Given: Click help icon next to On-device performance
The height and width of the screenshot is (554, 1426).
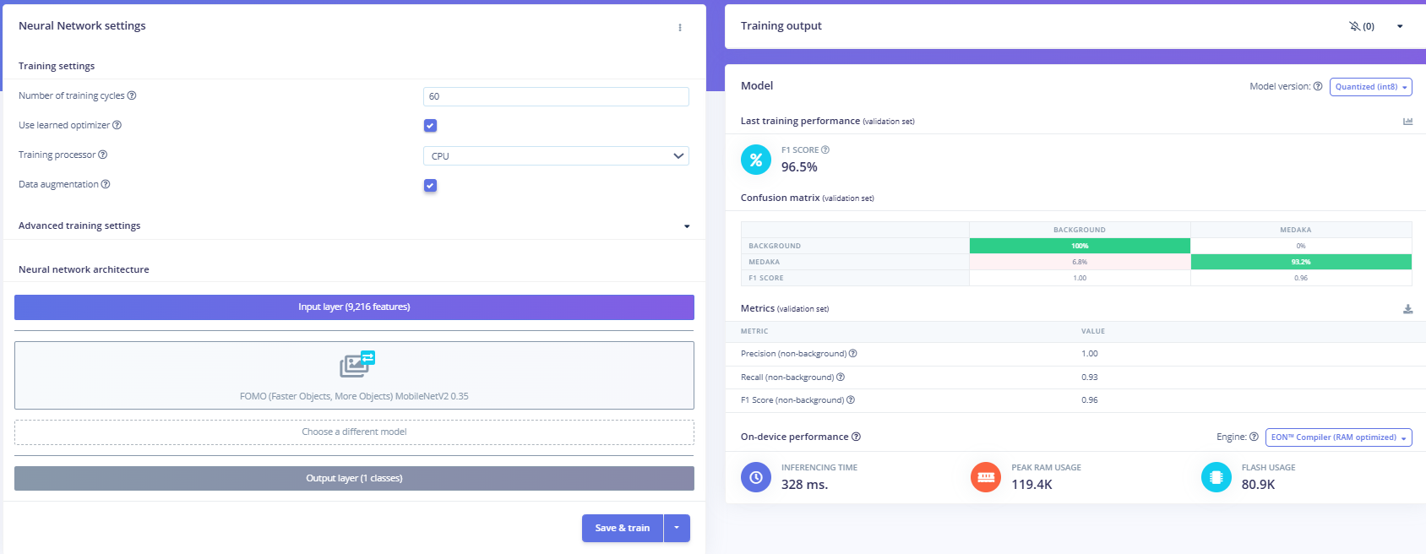Looking at the screenshot, I should [x=856, y=437].
